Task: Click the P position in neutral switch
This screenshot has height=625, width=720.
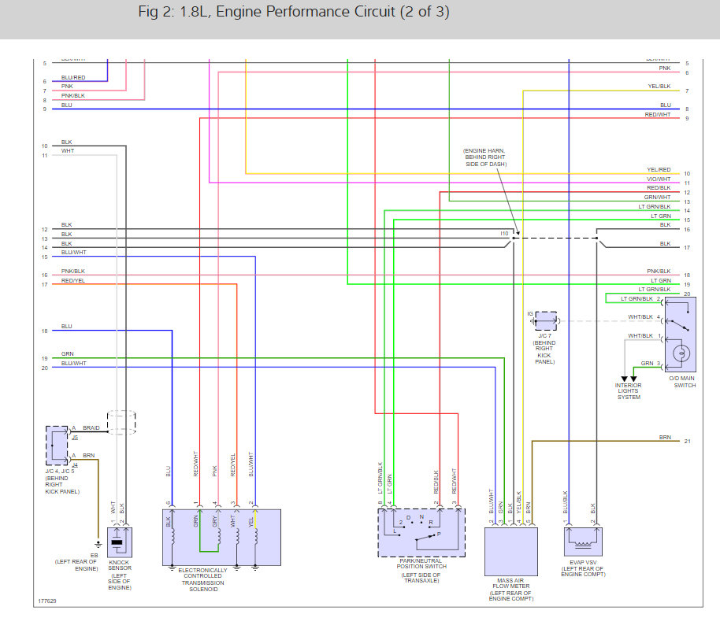Action: tap(439, 534)
